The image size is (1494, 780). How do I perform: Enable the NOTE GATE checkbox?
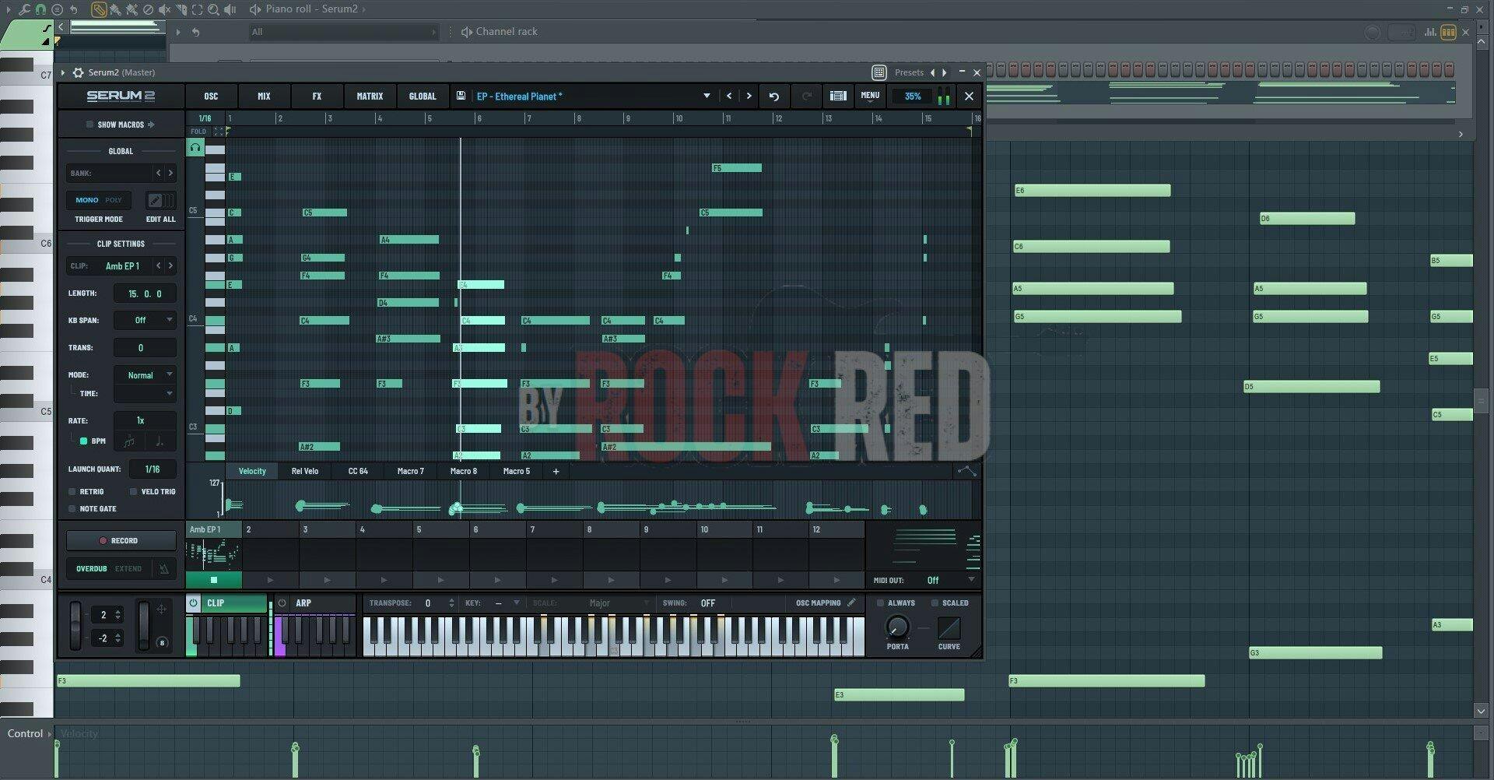point(72,509)
